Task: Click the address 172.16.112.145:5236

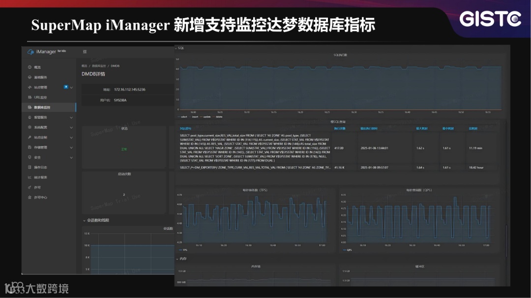Action: pyautogui.click(x=130, y=90)
